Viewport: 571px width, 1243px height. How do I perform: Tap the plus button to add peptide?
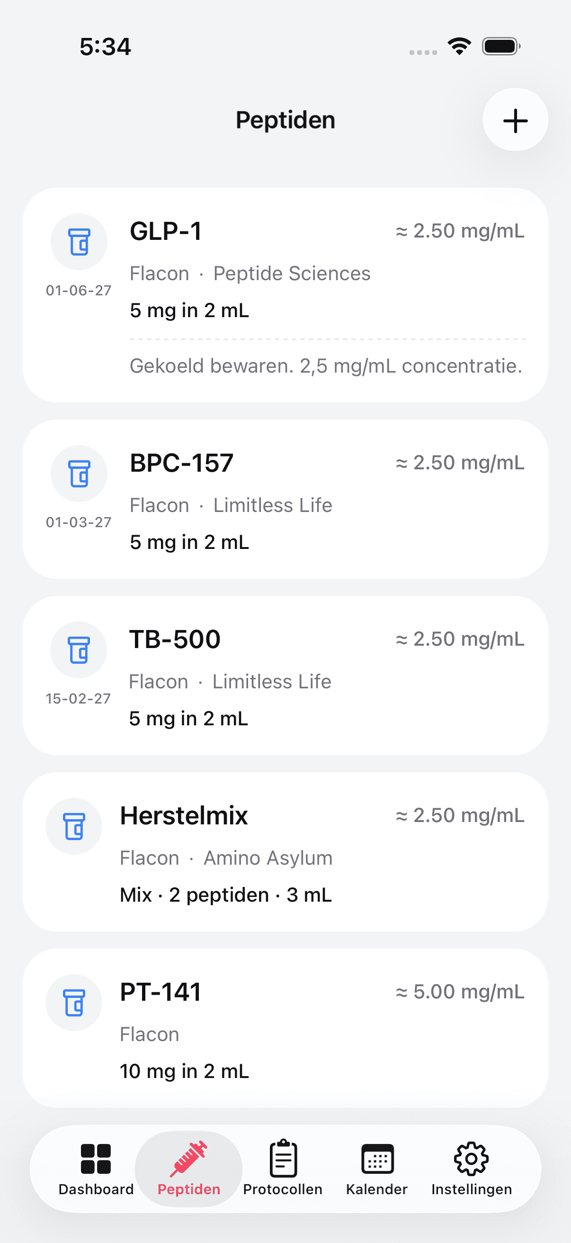(x=515, y=119)
